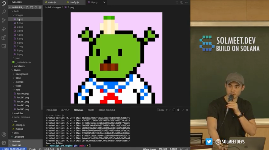Open the Extensions view
The height and width of the screenshot is (150, 269).
(4, 37)
